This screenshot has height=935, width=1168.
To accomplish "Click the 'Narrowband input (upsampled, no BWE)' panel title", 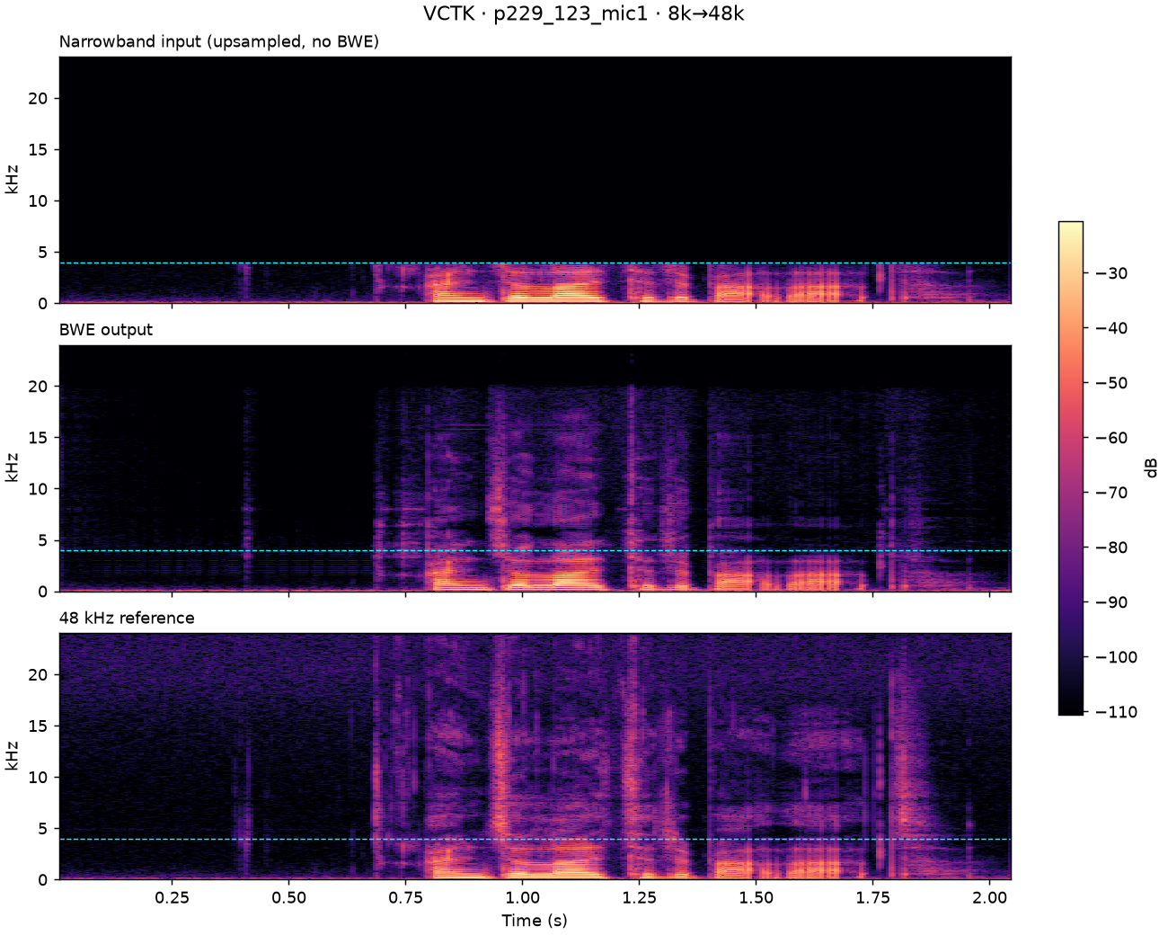I will coord(219,41).
